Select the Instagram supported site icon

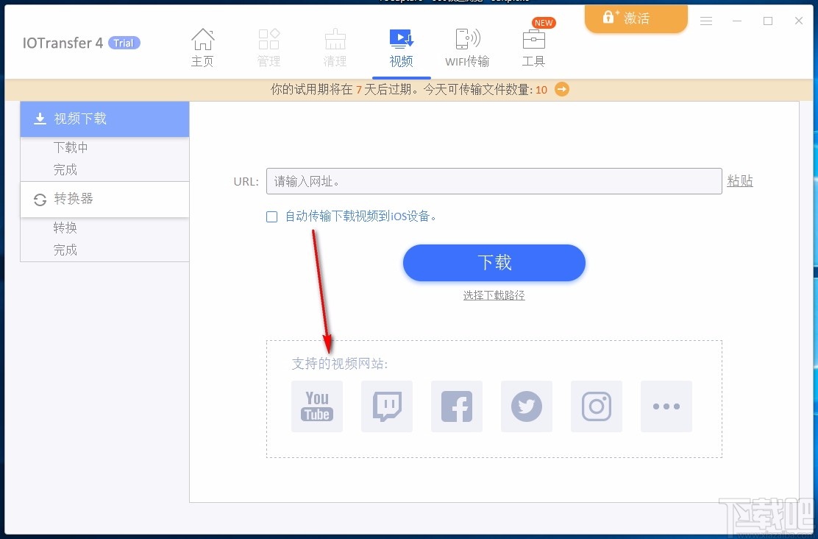(x=596, y=406)
